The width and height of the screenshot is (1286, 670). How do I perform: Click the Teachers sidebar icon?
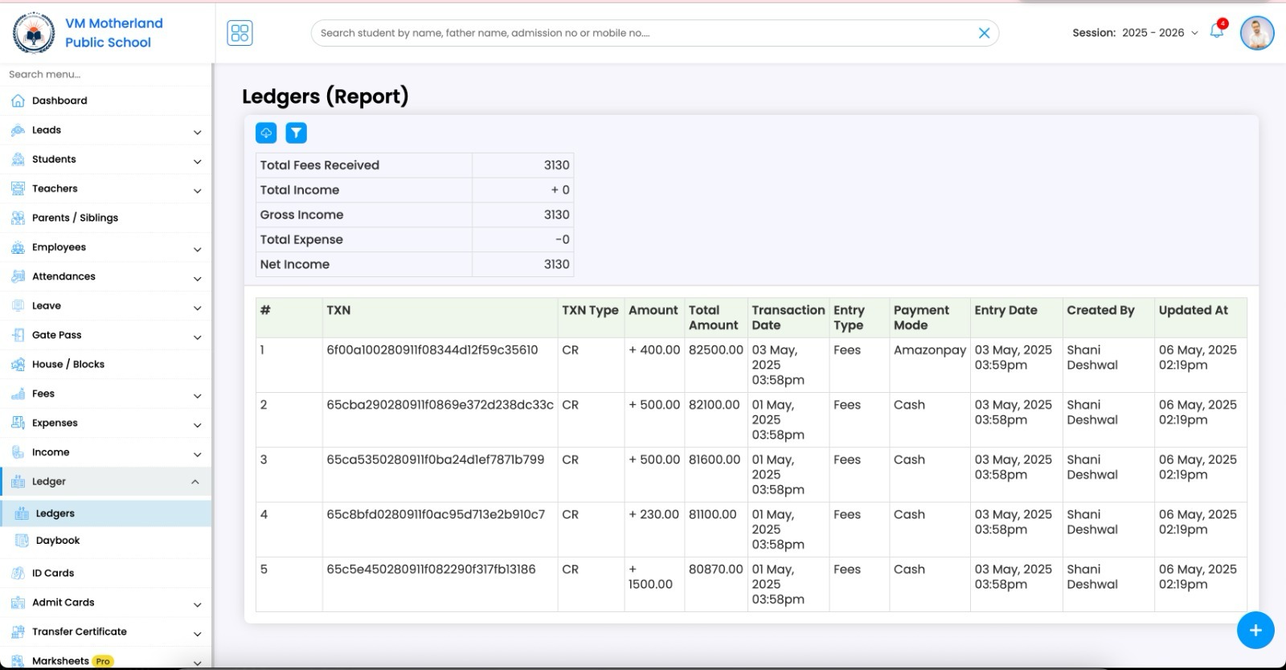18,189
